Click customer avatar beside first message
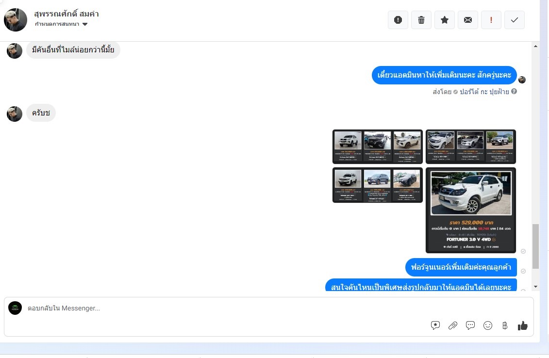This screenshot has width=549, height=358. click(15, 51)
